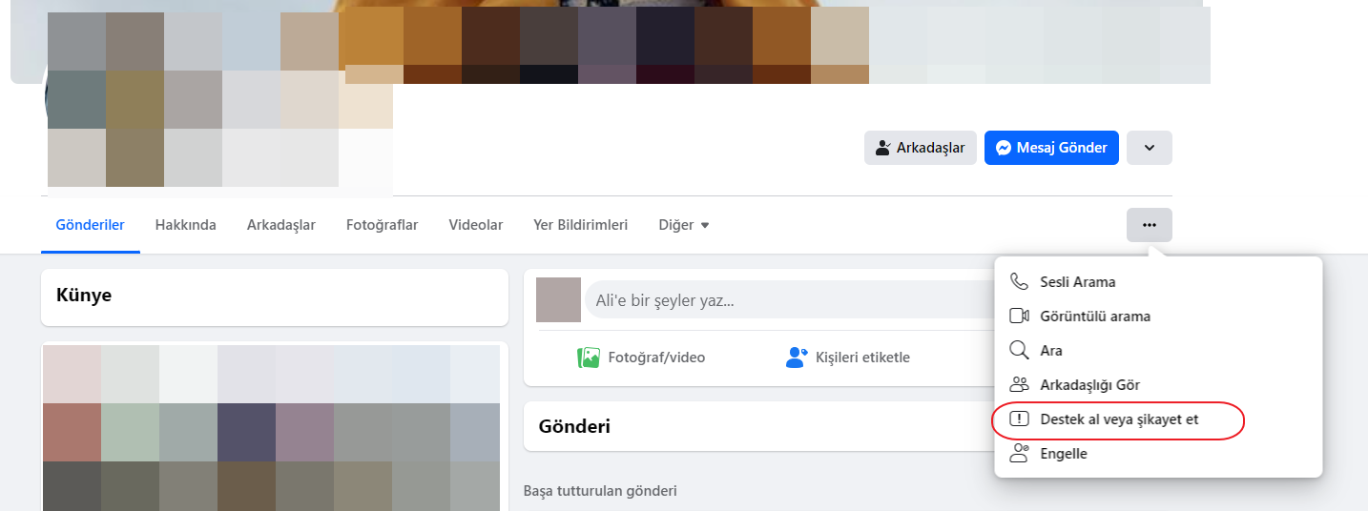
Task: Click the Kişileri etiketle button
Action: 847,358
